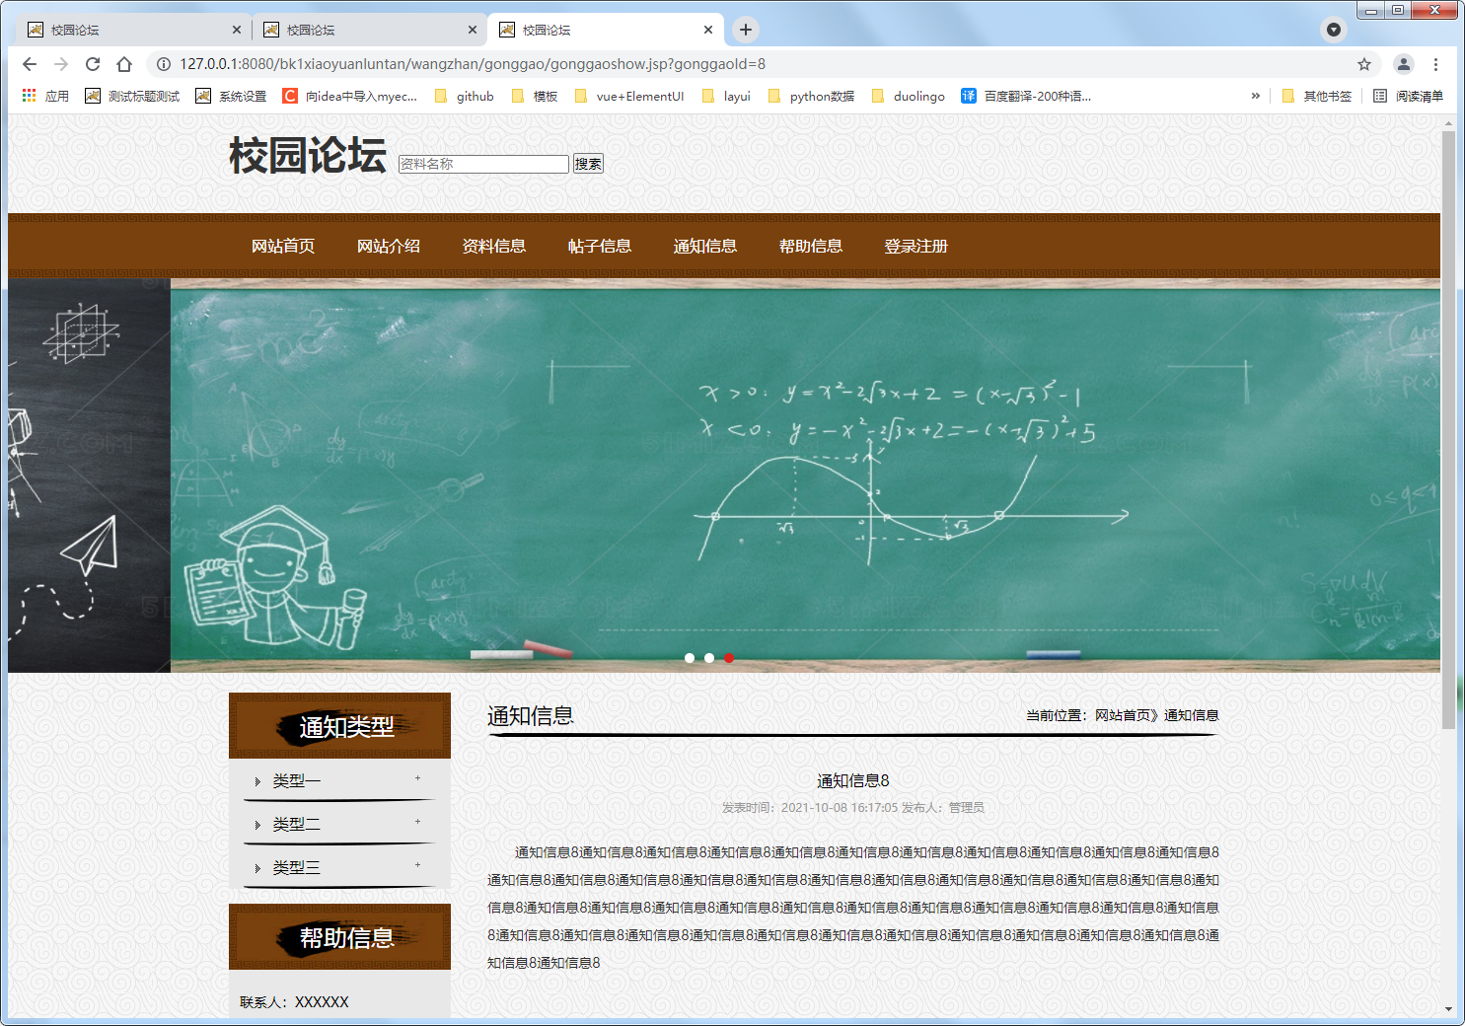
Task: Click the chalkboard banner image
Action: (805, 476)
